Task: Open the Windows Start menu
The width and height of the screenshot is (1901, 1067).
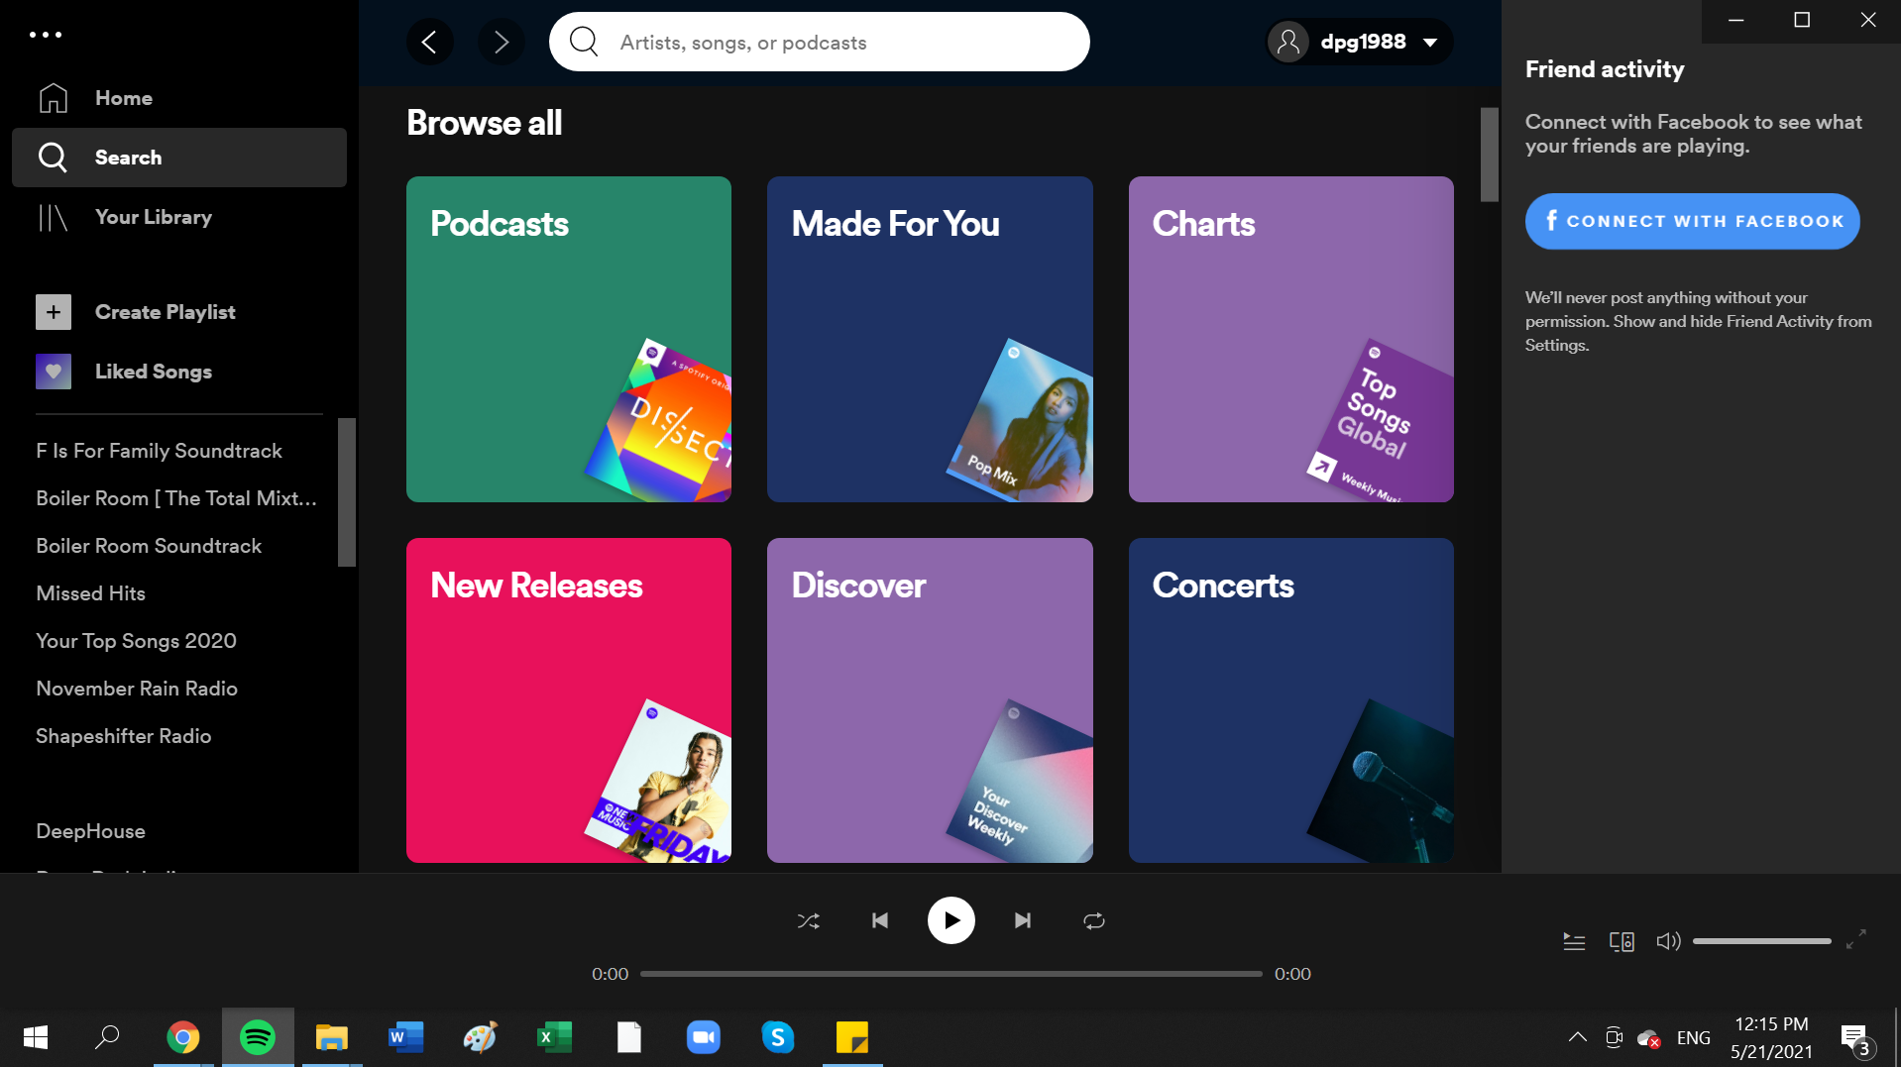Action: point(36,1037)
